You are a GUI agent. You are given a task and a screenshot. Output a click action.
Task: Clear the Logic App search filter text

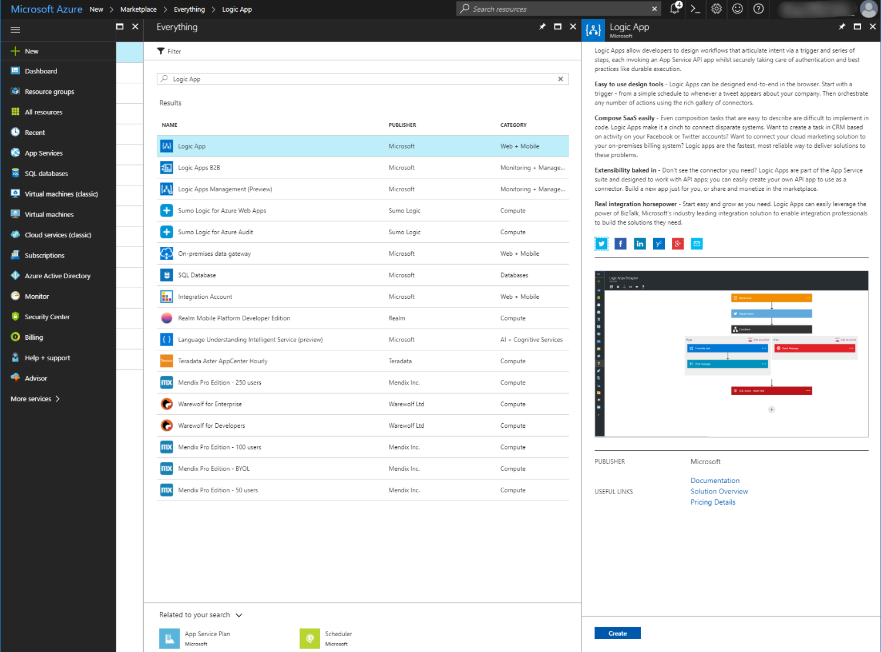pyautogui.click(x=560, y=79)
